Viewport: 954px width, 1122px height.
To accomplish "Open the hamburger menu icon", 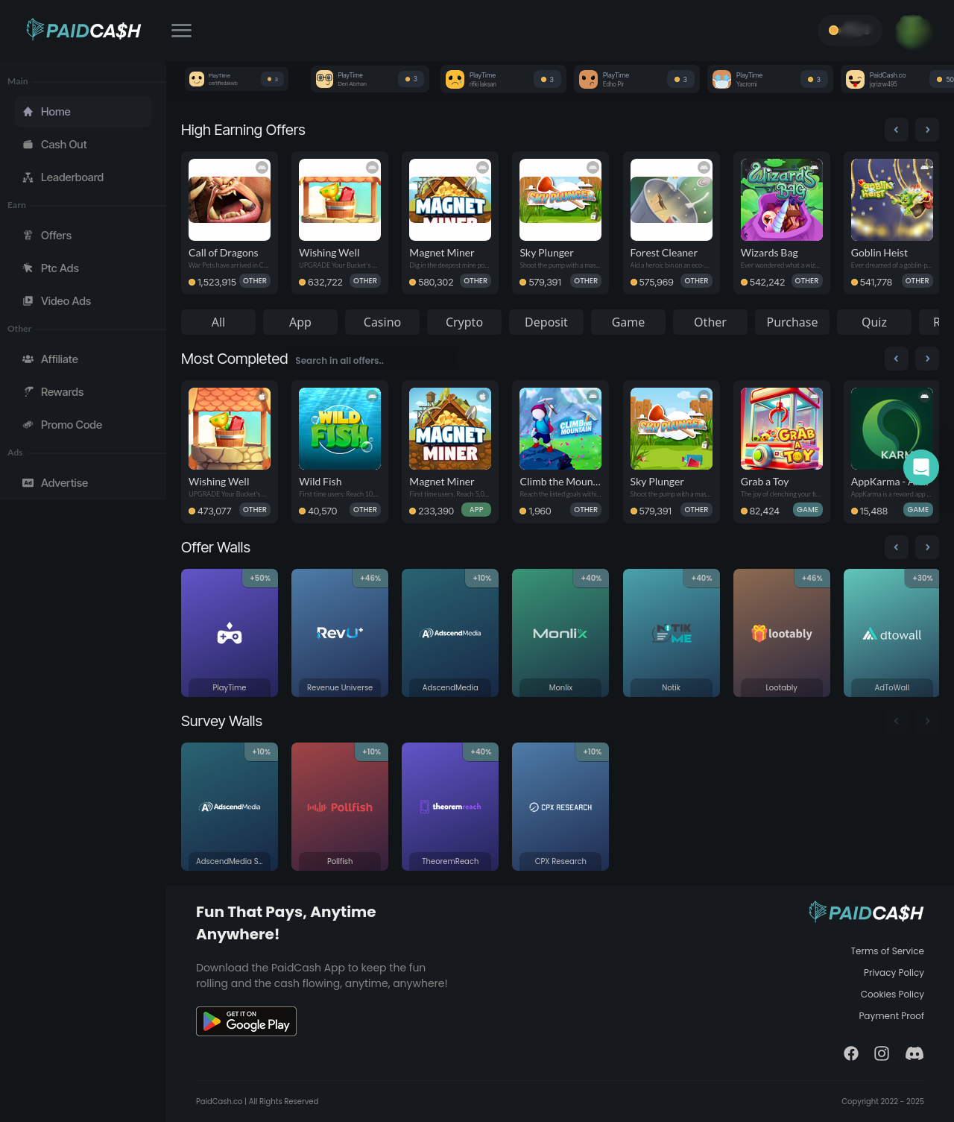I will click(x=181, y=31).
